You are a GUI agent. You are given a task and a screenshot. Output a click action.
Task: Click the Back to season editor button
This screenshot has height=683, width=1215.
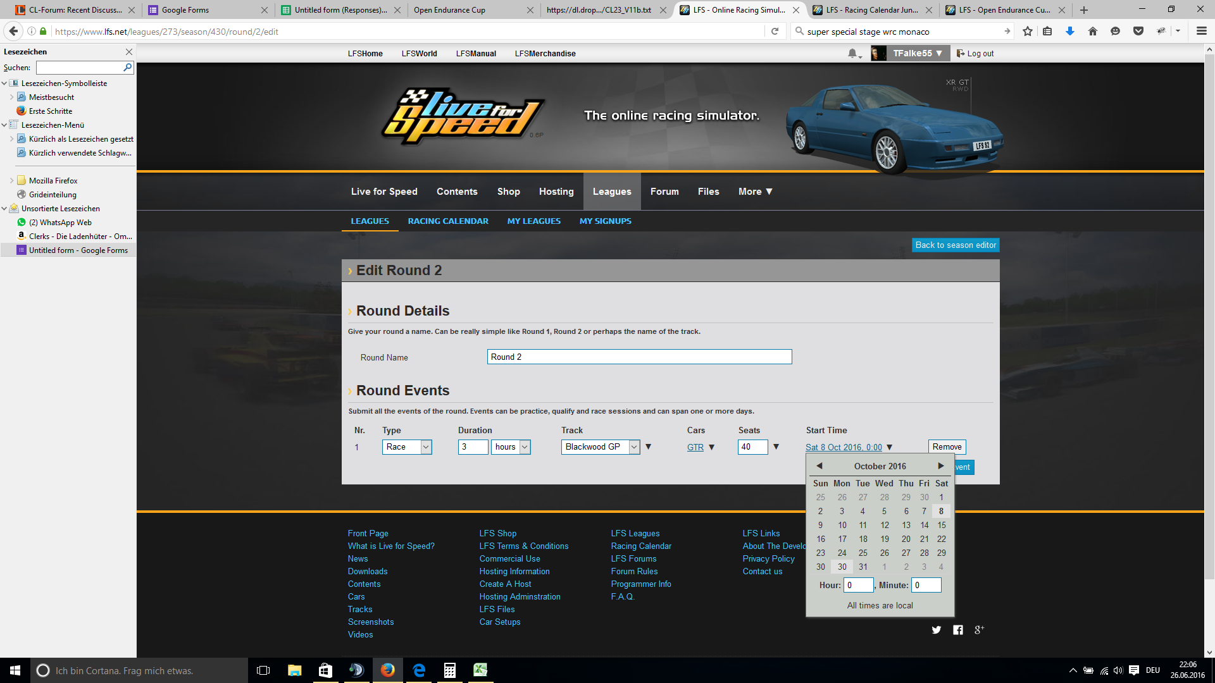pos(955,245)
